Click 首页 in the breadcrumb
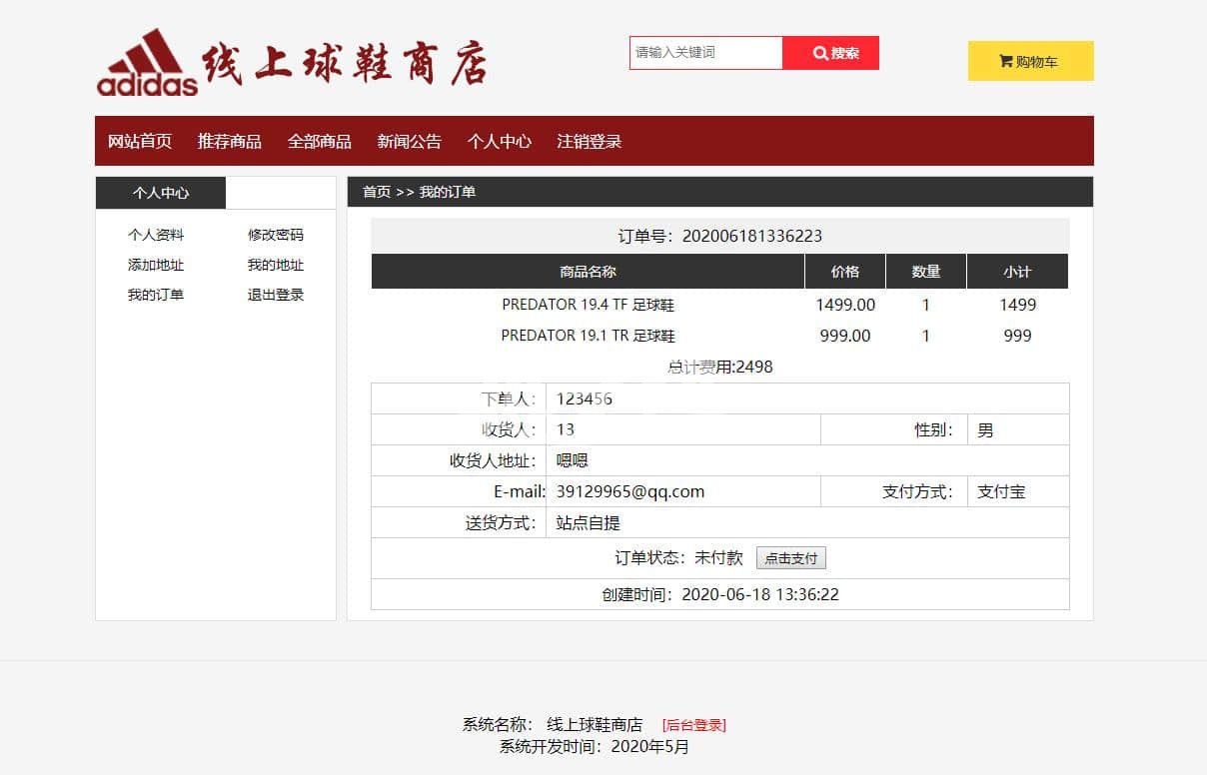The image size is (1207, 775). click(376, 192)
